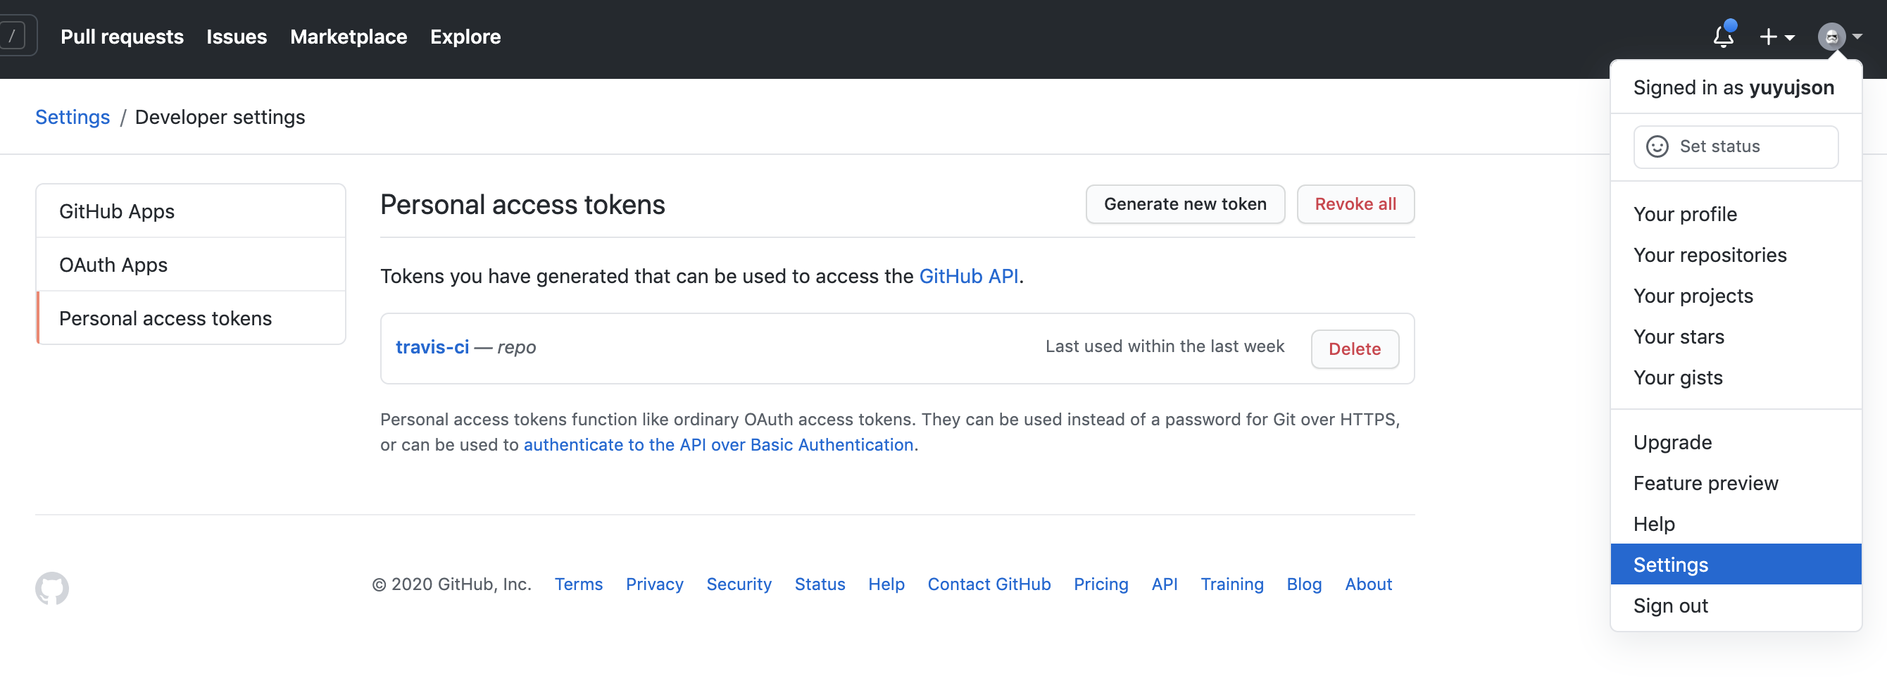Click the Set status field
The image size is (1887, 683).
[x=1735, y=146]
